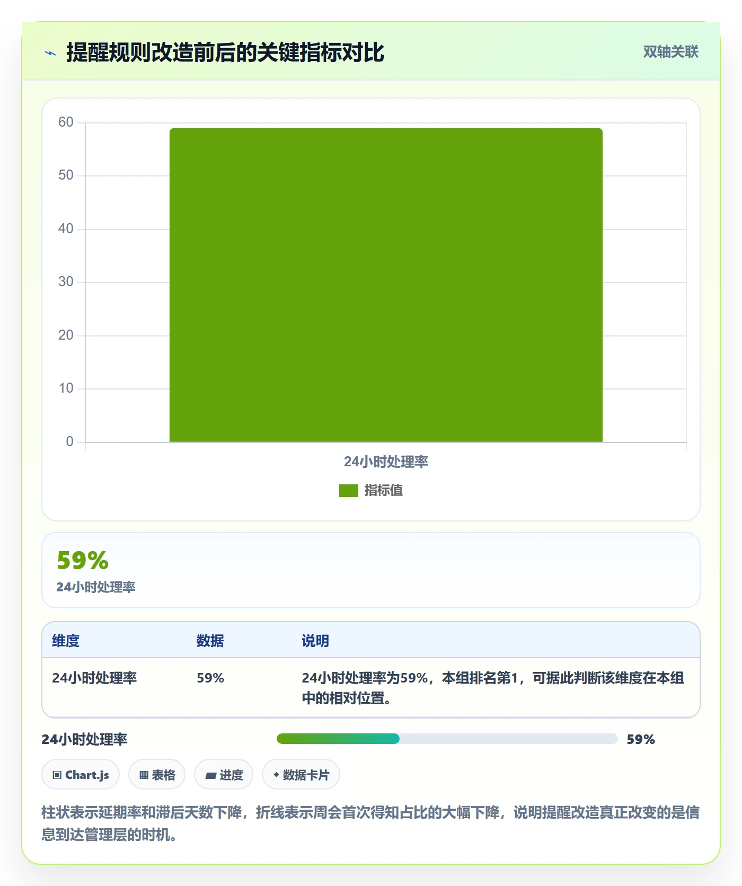Click the 双轴关联 label in the header
The image size is (742, 886).
point(670,51)
